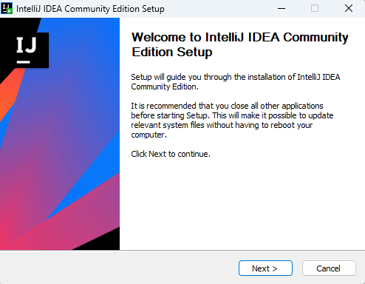Click the 'Setup will guide you through' paragraph
365x284 pixels.
click(x=235, y=82)
